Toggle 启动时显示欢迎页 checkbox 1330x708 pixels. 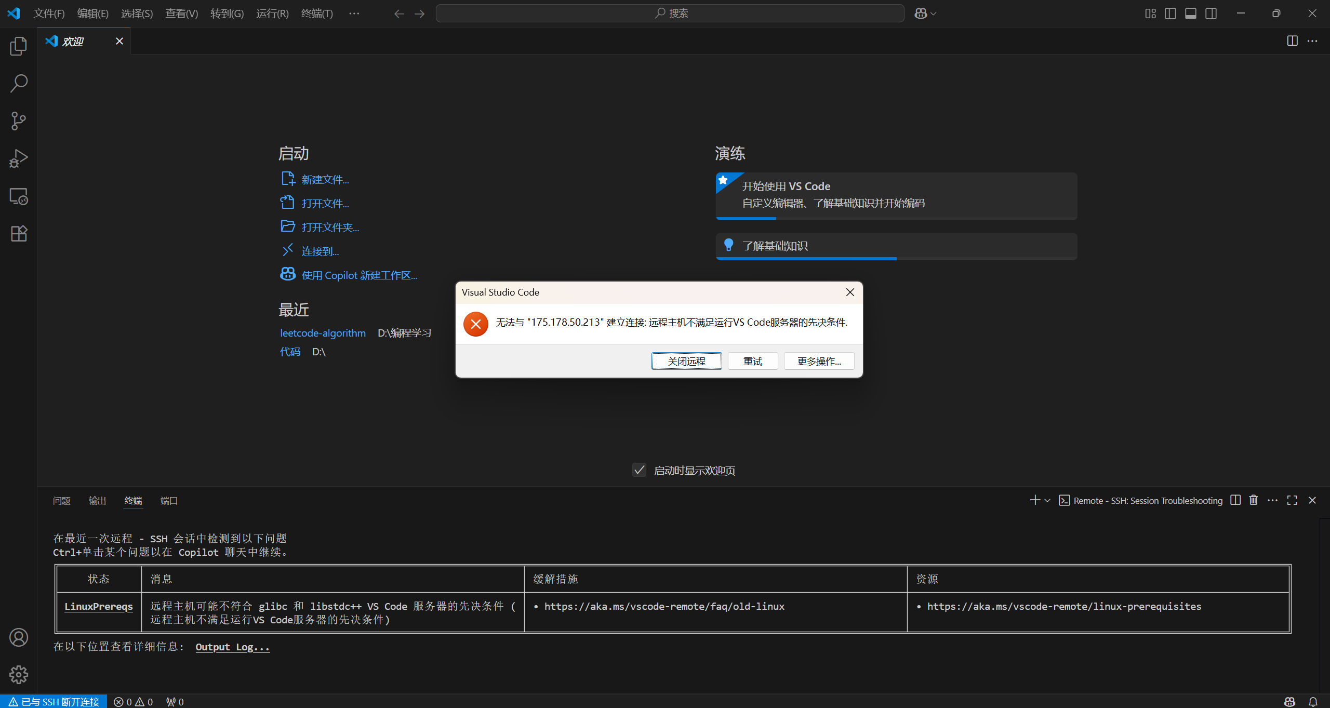point(640,470)
